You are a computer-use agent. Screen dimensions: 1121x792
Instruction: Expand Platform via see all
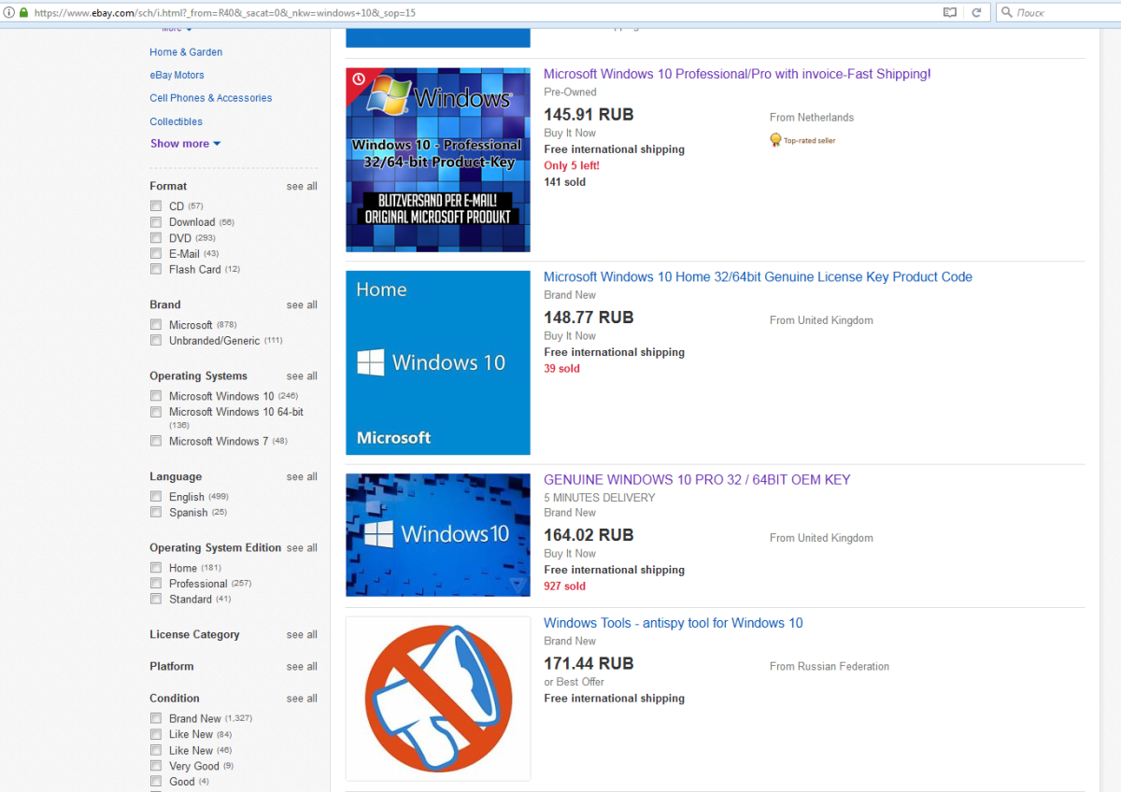point(302,667)
